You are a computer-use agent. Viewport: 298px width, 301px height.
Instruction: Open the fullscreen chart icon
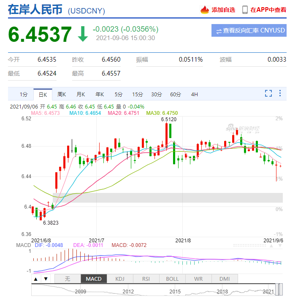click(268, 93)
